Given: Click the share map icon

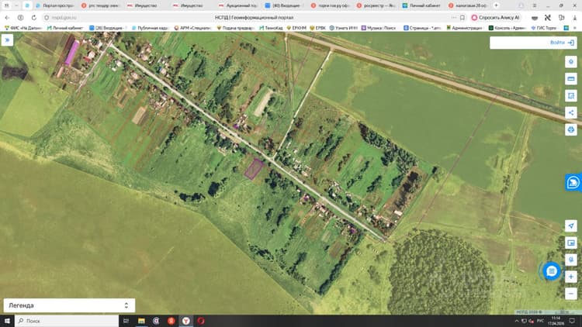Looking at the screenshot, I should point(571,112).
